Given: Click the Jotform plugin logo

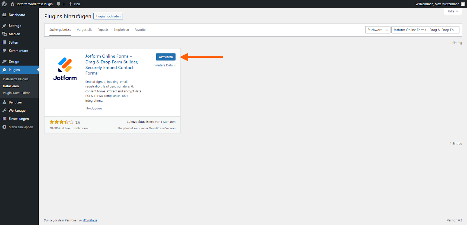Looking at the screenshot, I should pyautogui.click(x=65, y=69).
